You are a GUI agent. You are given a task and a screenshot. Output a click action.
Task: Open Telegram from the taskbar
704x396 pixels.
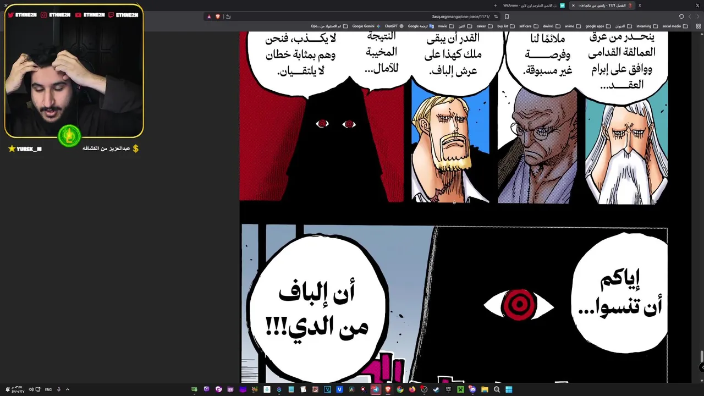(376, 389)
